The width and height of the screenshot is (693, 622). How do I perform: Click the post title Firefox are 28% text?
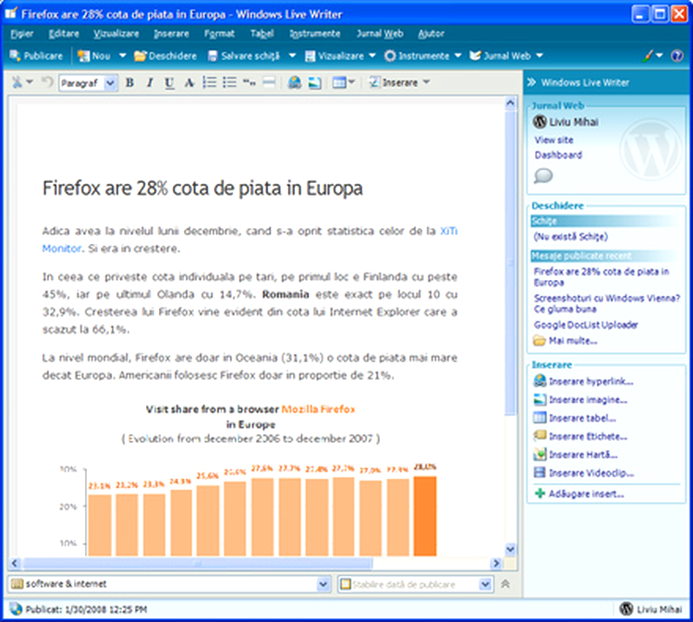point(202,189)
